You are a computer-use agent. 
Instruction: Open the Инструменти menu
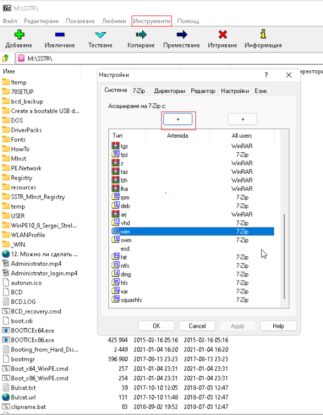(152, 21)
